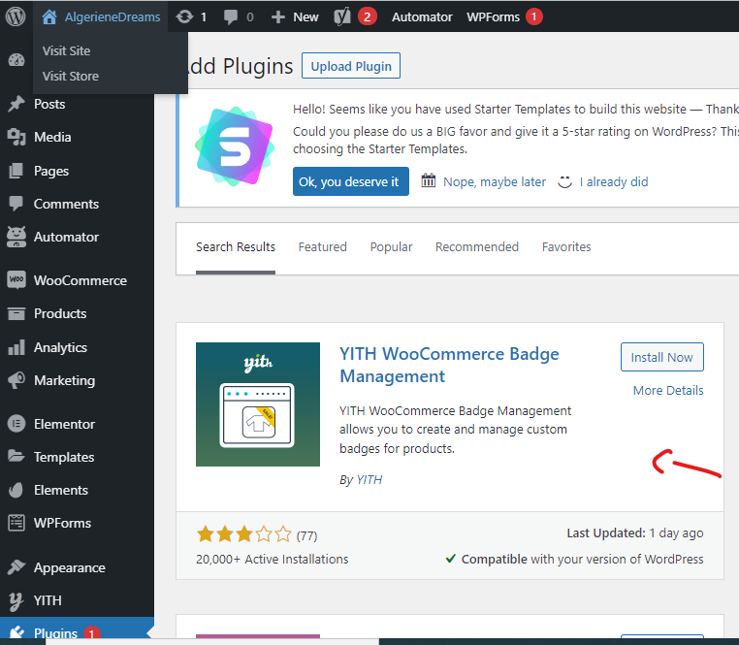Open the YITH WooCommerce Badge Management title

[x=449, y=365]
